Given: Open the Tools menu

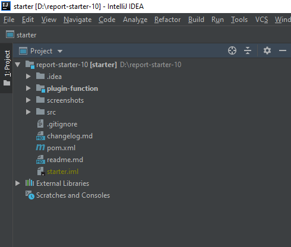Looking at the screenshot, I should click(239, 20).
